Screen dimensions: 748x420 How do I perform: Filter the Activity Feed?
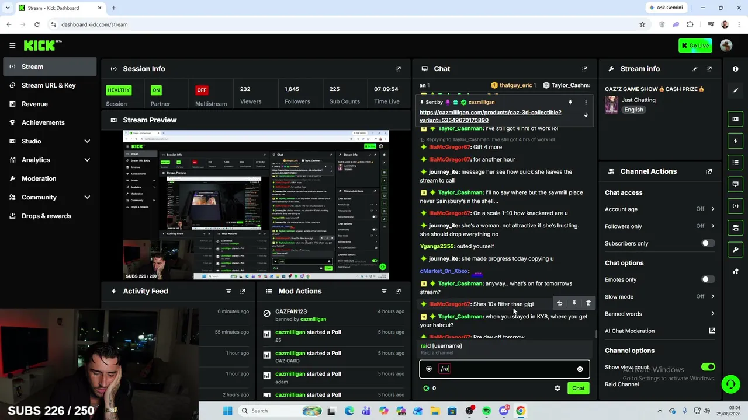click(228, 291)
